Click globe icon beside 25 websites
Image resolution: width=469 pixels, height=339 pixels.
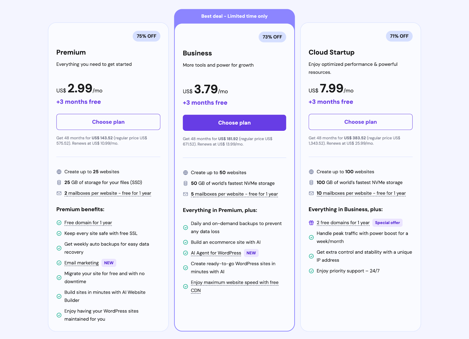[59, 172]
